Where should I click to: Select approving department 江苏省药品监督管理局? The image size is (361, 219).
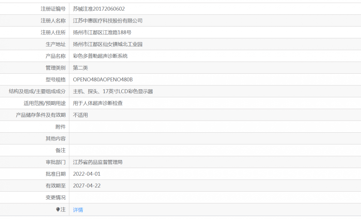click(98, 162)
